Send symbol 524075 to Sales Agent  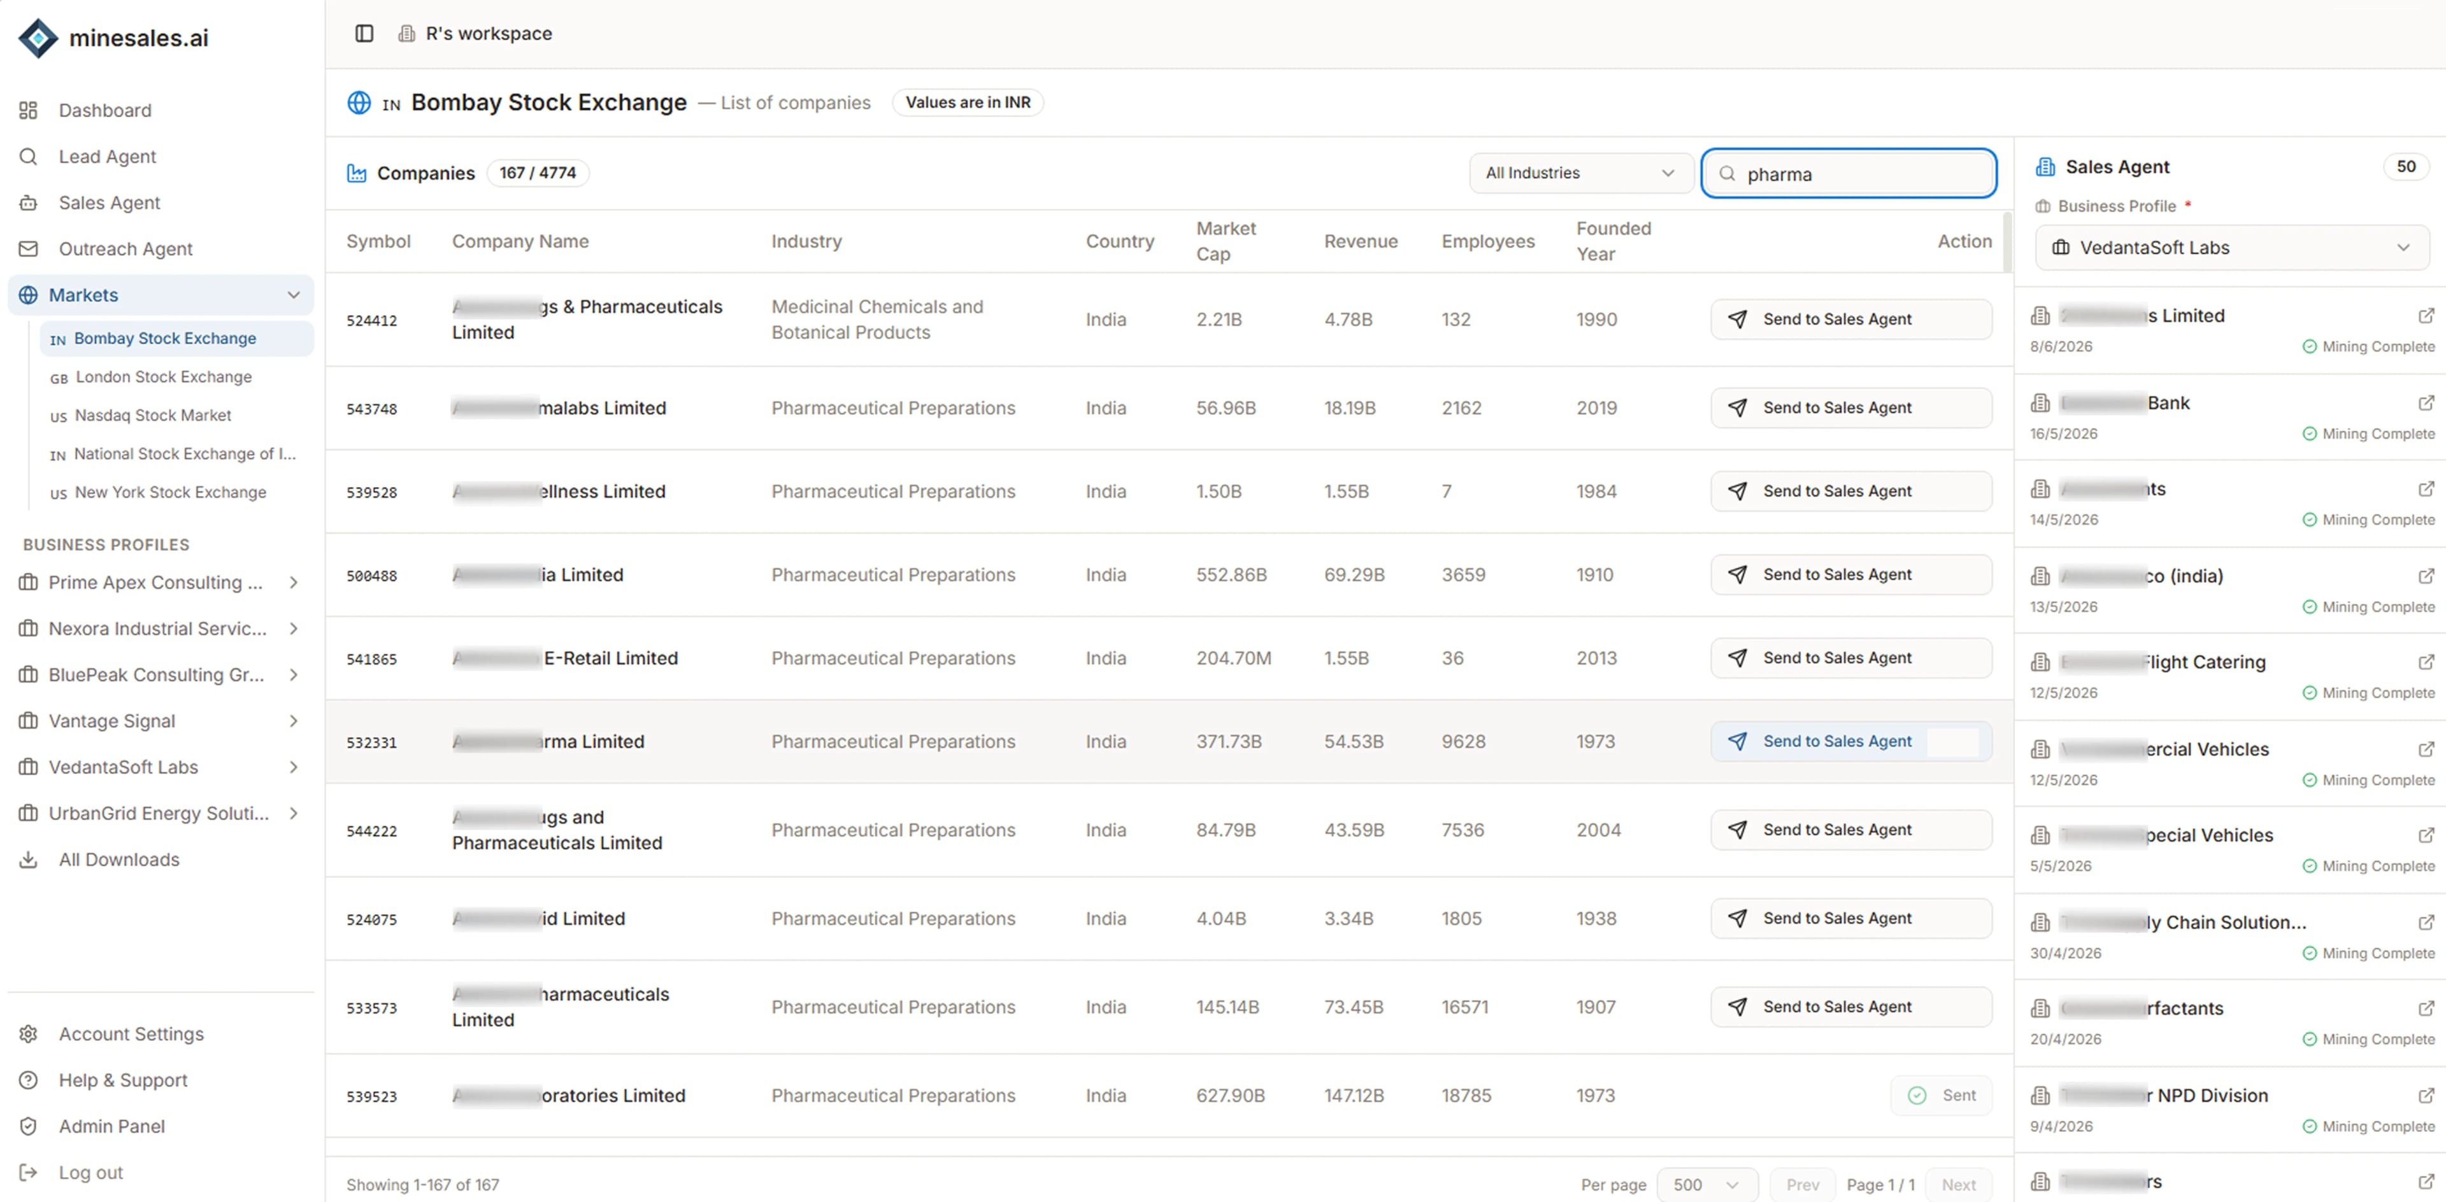[x=1850, y=918]
